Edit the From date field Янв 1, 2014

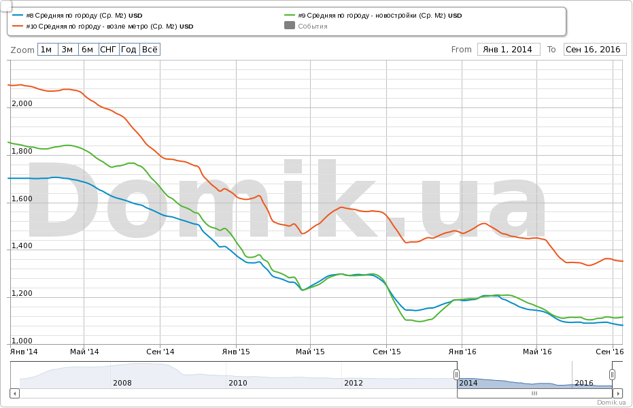(x=509, y=49)
